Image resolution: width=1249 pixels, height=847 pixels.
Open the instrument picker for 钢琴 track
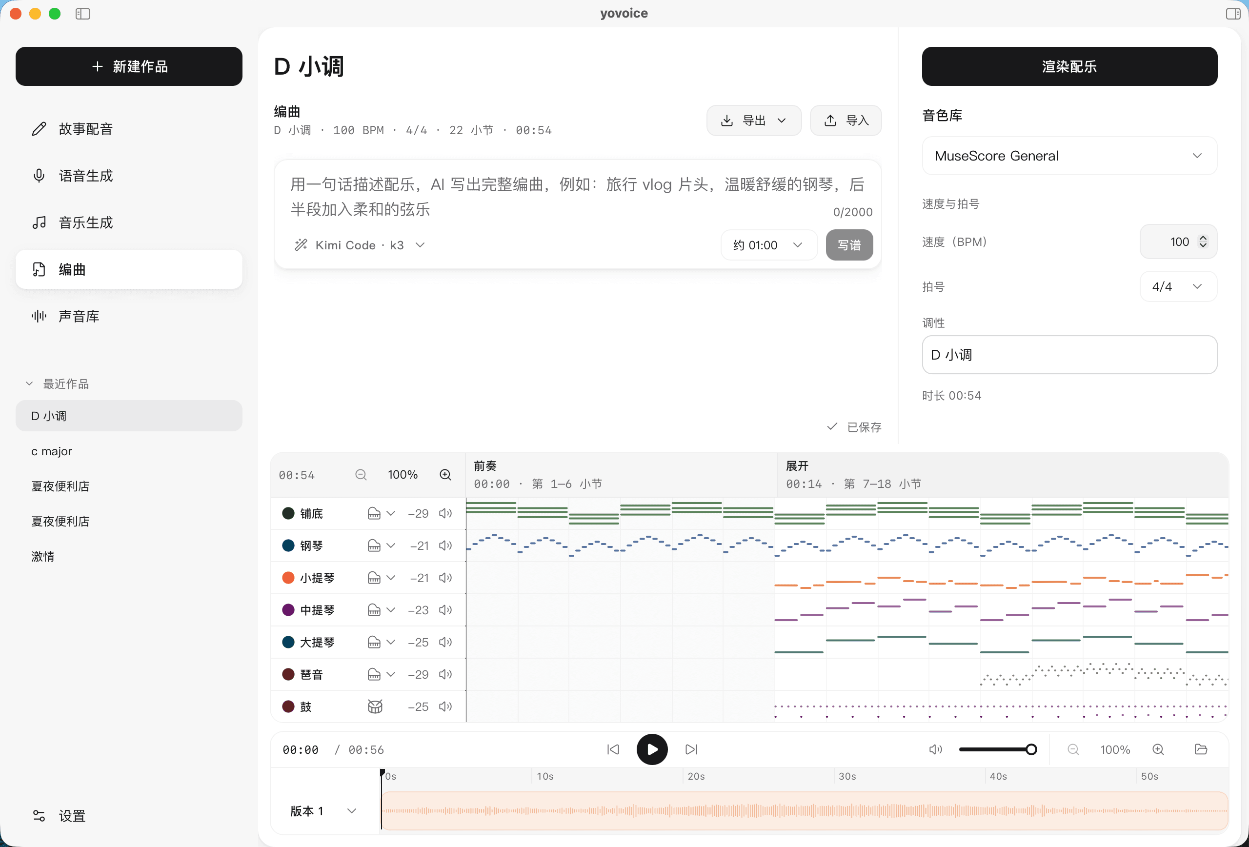[381, 545]
